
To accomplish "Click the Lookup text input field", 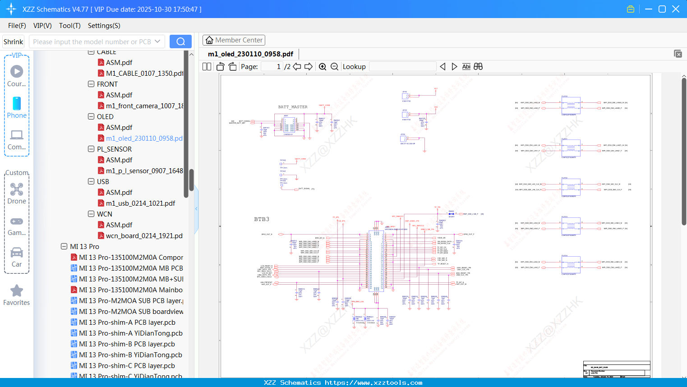I will coord(402,67).
